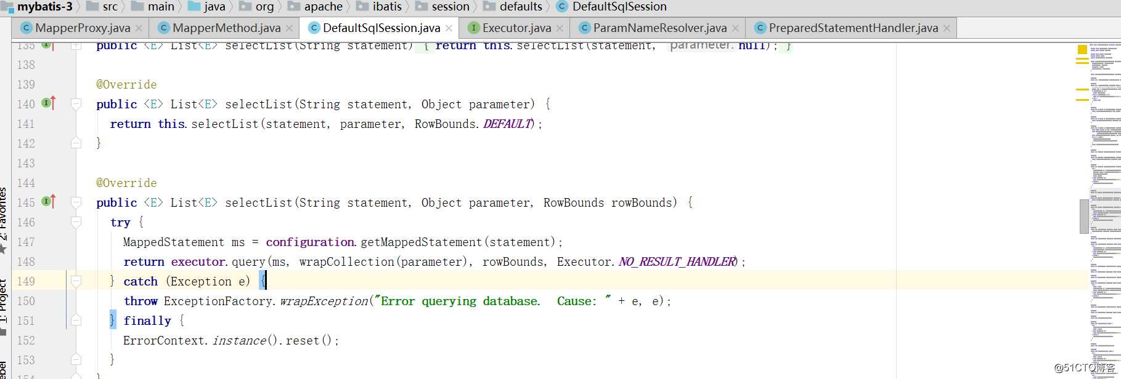
Task: Click rowBounds parameter name on line 145
Action: 640,202
